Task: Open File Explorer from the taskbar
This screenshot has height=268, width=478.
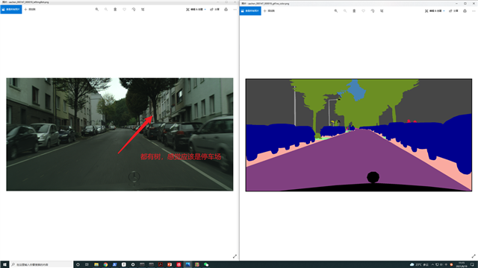Action: pos(96,265)
